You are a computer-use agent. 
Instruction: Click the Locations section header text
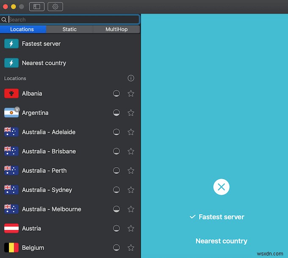pos(15,79)
